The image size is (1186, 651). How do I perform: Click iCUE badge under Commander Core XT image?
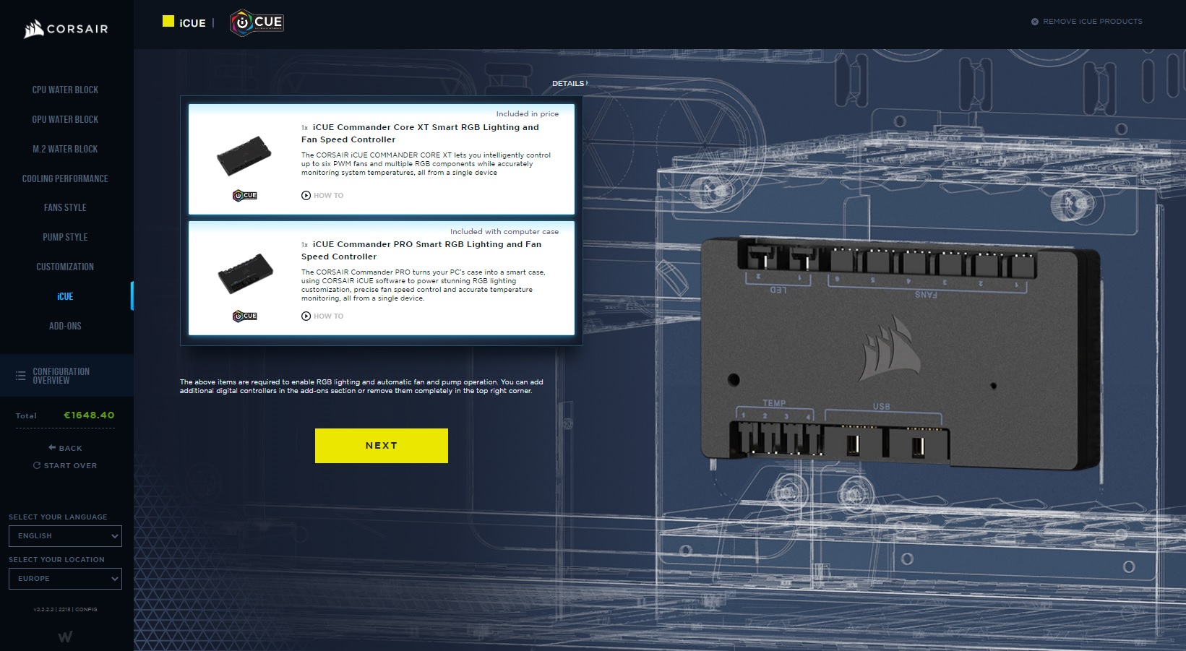245,196
